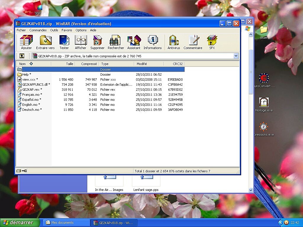The width and height of the screenshot is (303, 227).
Task: Click the orange system tray icon
Action: 286,223
